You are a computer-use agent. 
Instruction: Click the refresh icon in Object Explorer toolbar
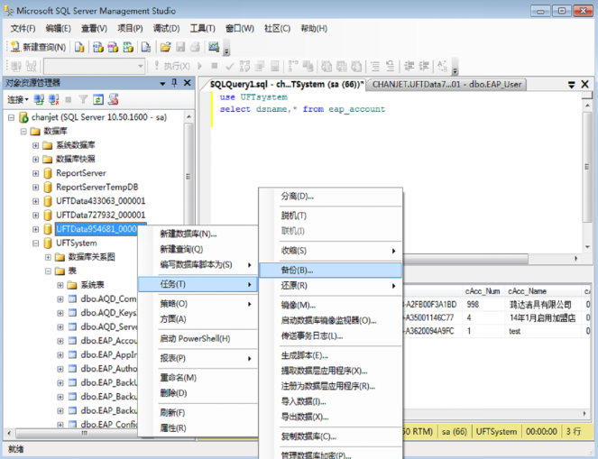pos(98,100)
